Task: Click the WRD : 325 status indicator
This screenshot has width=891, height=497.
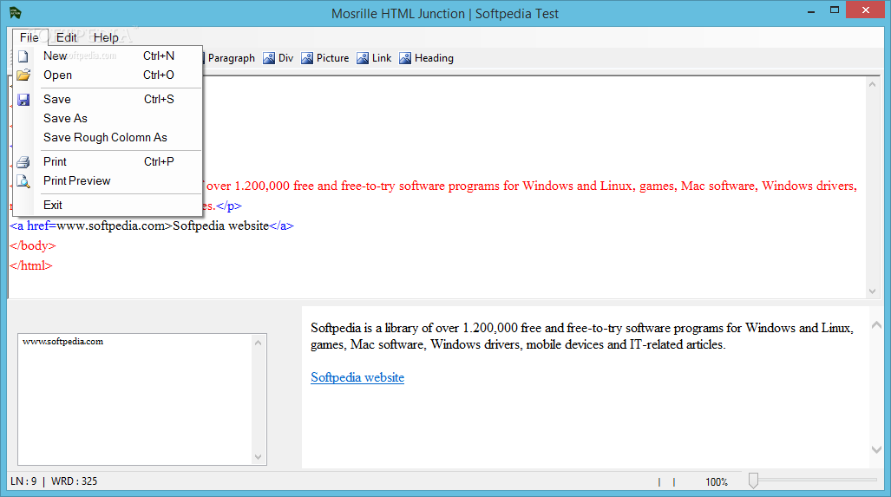Action: tap(74, 481)
